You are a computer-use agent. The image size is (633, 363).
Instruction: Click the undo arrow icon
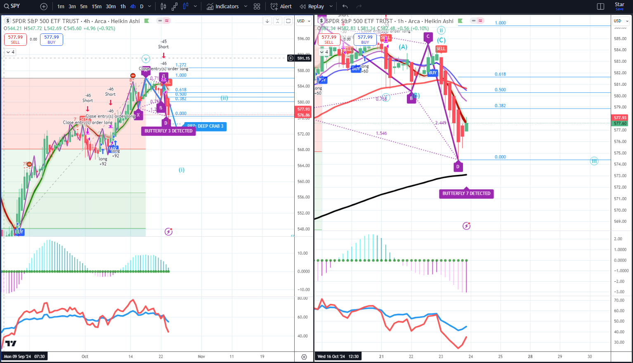click(345, 7)
